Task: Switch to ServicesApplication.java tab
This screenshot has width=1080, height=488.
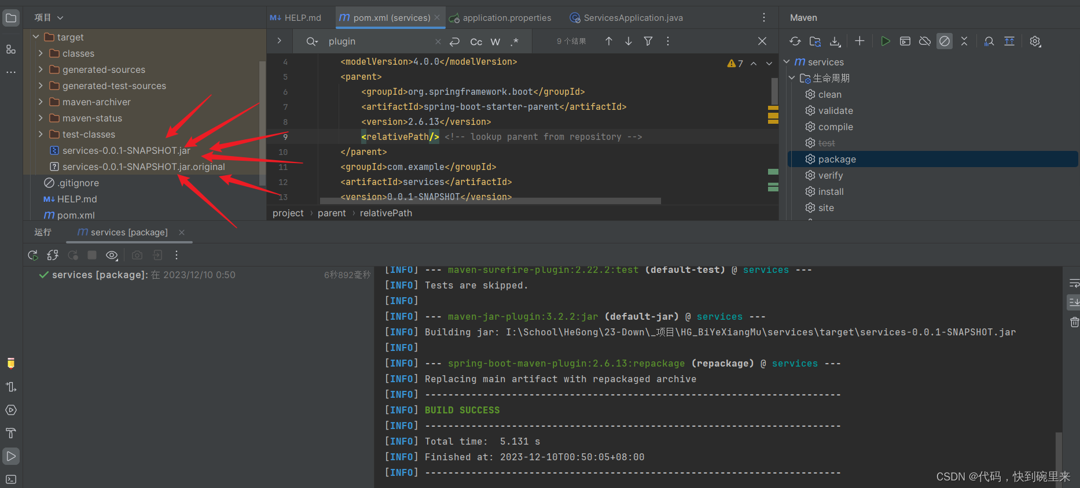Action: coord(633,18)
